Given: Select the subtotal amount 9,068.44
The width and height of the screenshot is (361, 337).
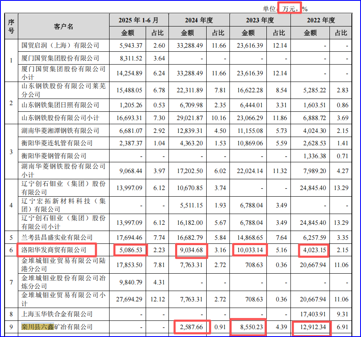Looking at the screenshot, I should [131, 171].
